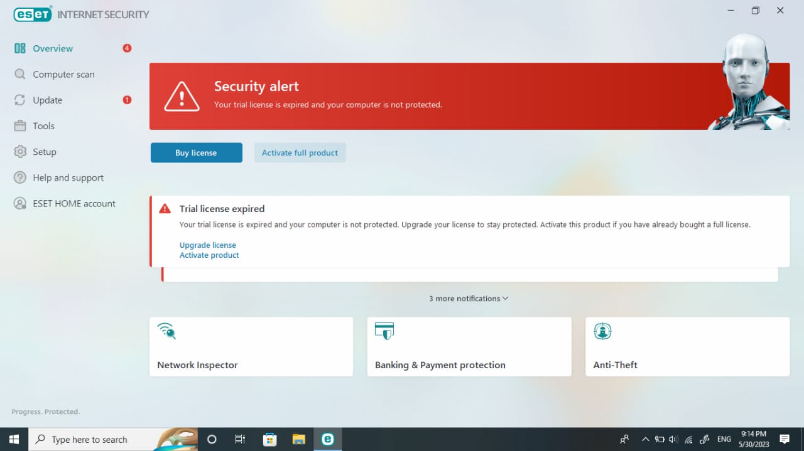
Task: Click the 'Trial license expired' heading
Action: pyautogui.click(x=222, y=209)
